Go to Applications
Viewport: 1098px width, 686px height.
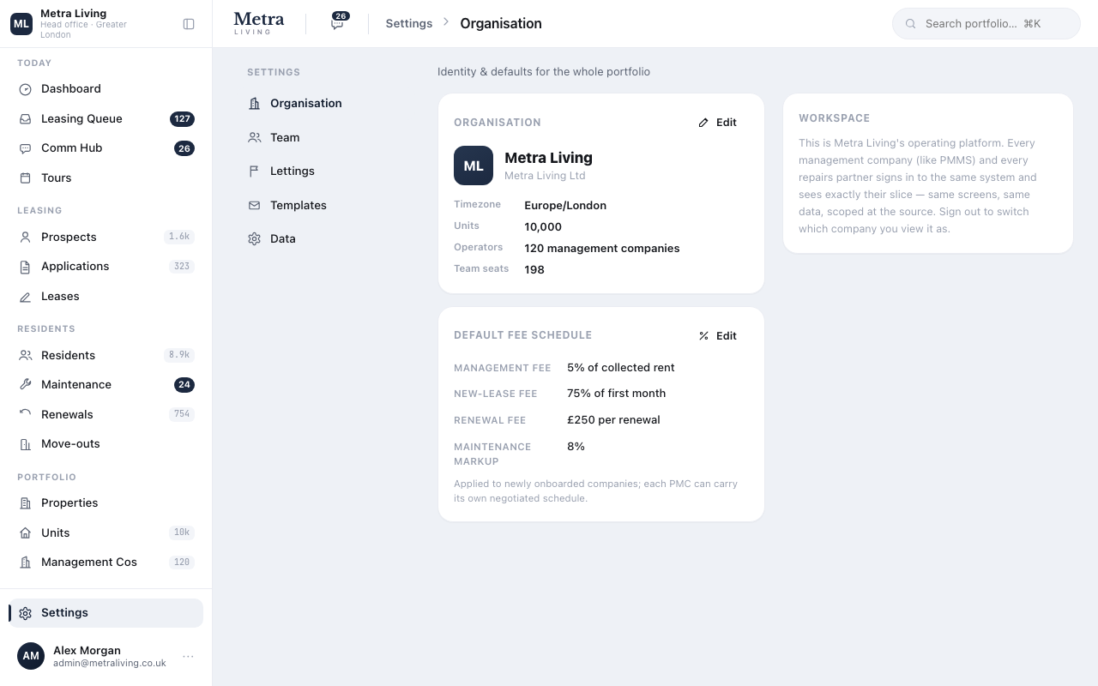pyautogui.click(x=106, y=267)
